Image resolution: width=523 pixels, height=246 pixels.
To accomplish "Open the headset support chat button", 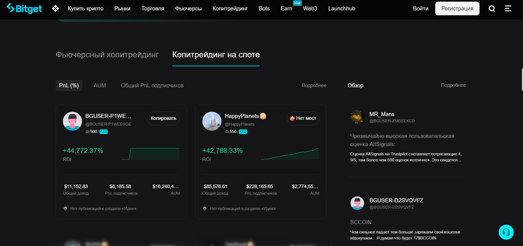I will (506, 232).
